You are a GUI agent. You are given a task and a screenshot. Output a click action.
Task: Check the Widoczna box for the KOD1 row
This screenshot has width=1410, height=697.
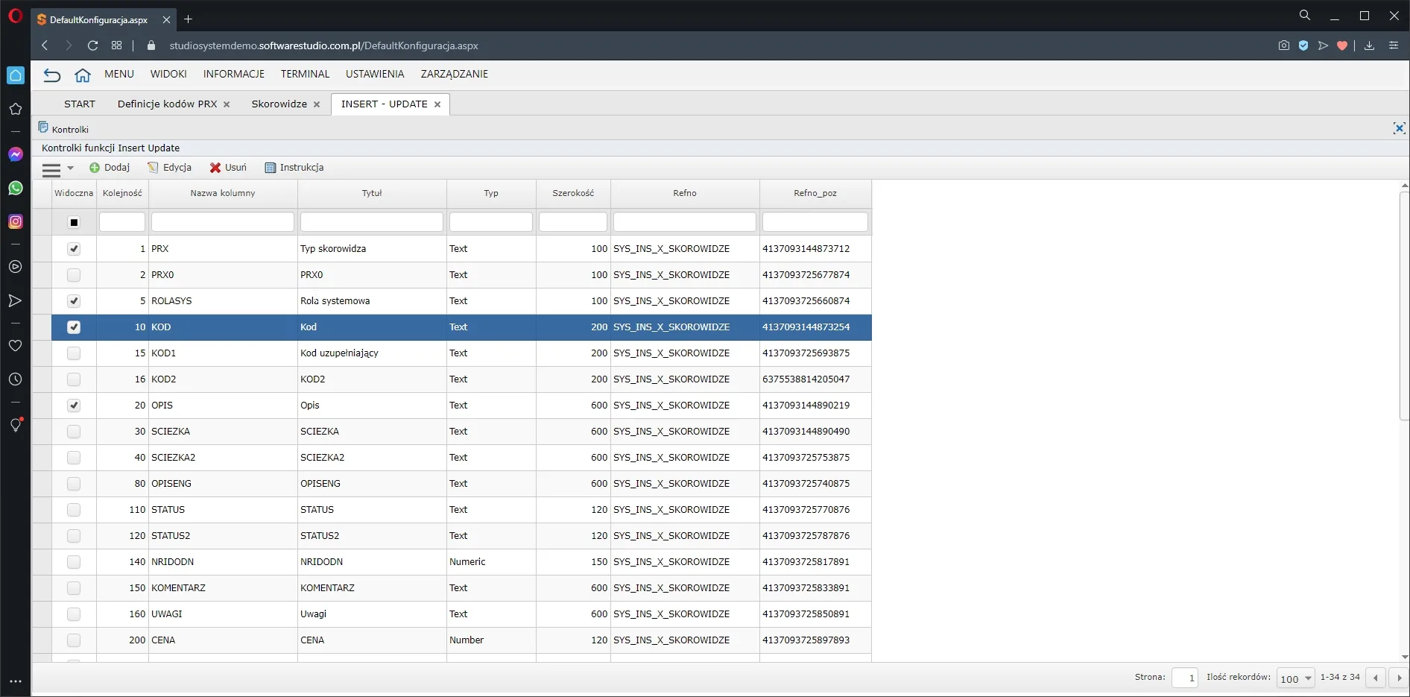[74, 353]
